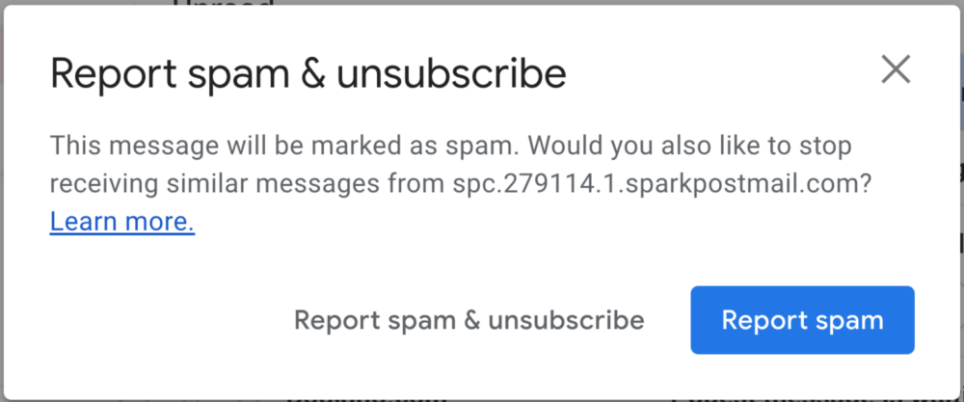Click the word 'unsubscribe' in the dialog title

click(x=451, y=74)
